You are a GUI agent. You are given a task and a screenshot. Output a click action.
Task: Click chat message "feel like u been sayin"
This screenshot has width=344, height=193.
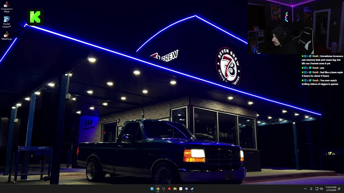[322, 74]
